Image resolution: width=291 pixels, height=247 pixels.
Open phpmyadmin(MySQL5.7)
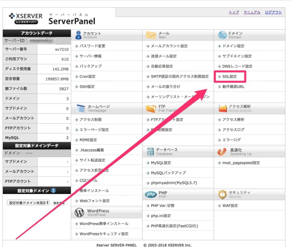point(174,183)
